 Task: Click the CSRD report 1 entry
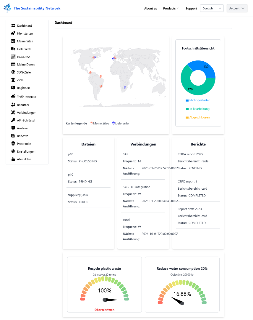click(187, 182)
